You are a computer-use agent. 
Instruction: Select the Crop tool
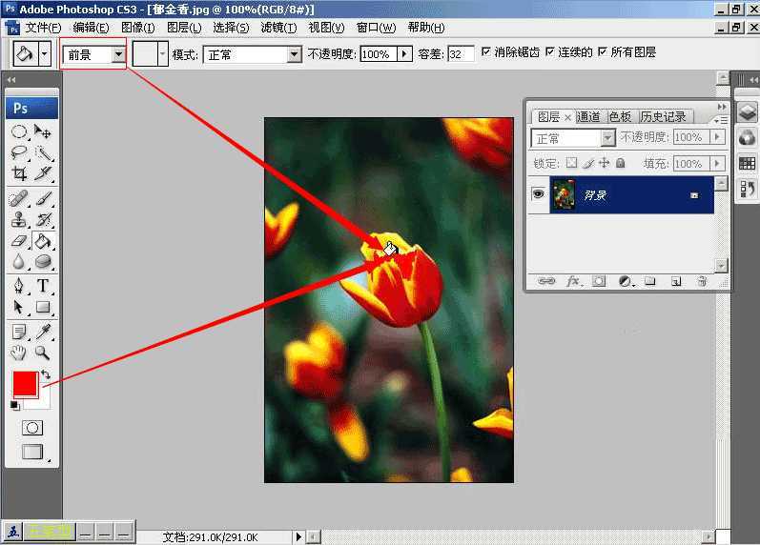[19, 173]
